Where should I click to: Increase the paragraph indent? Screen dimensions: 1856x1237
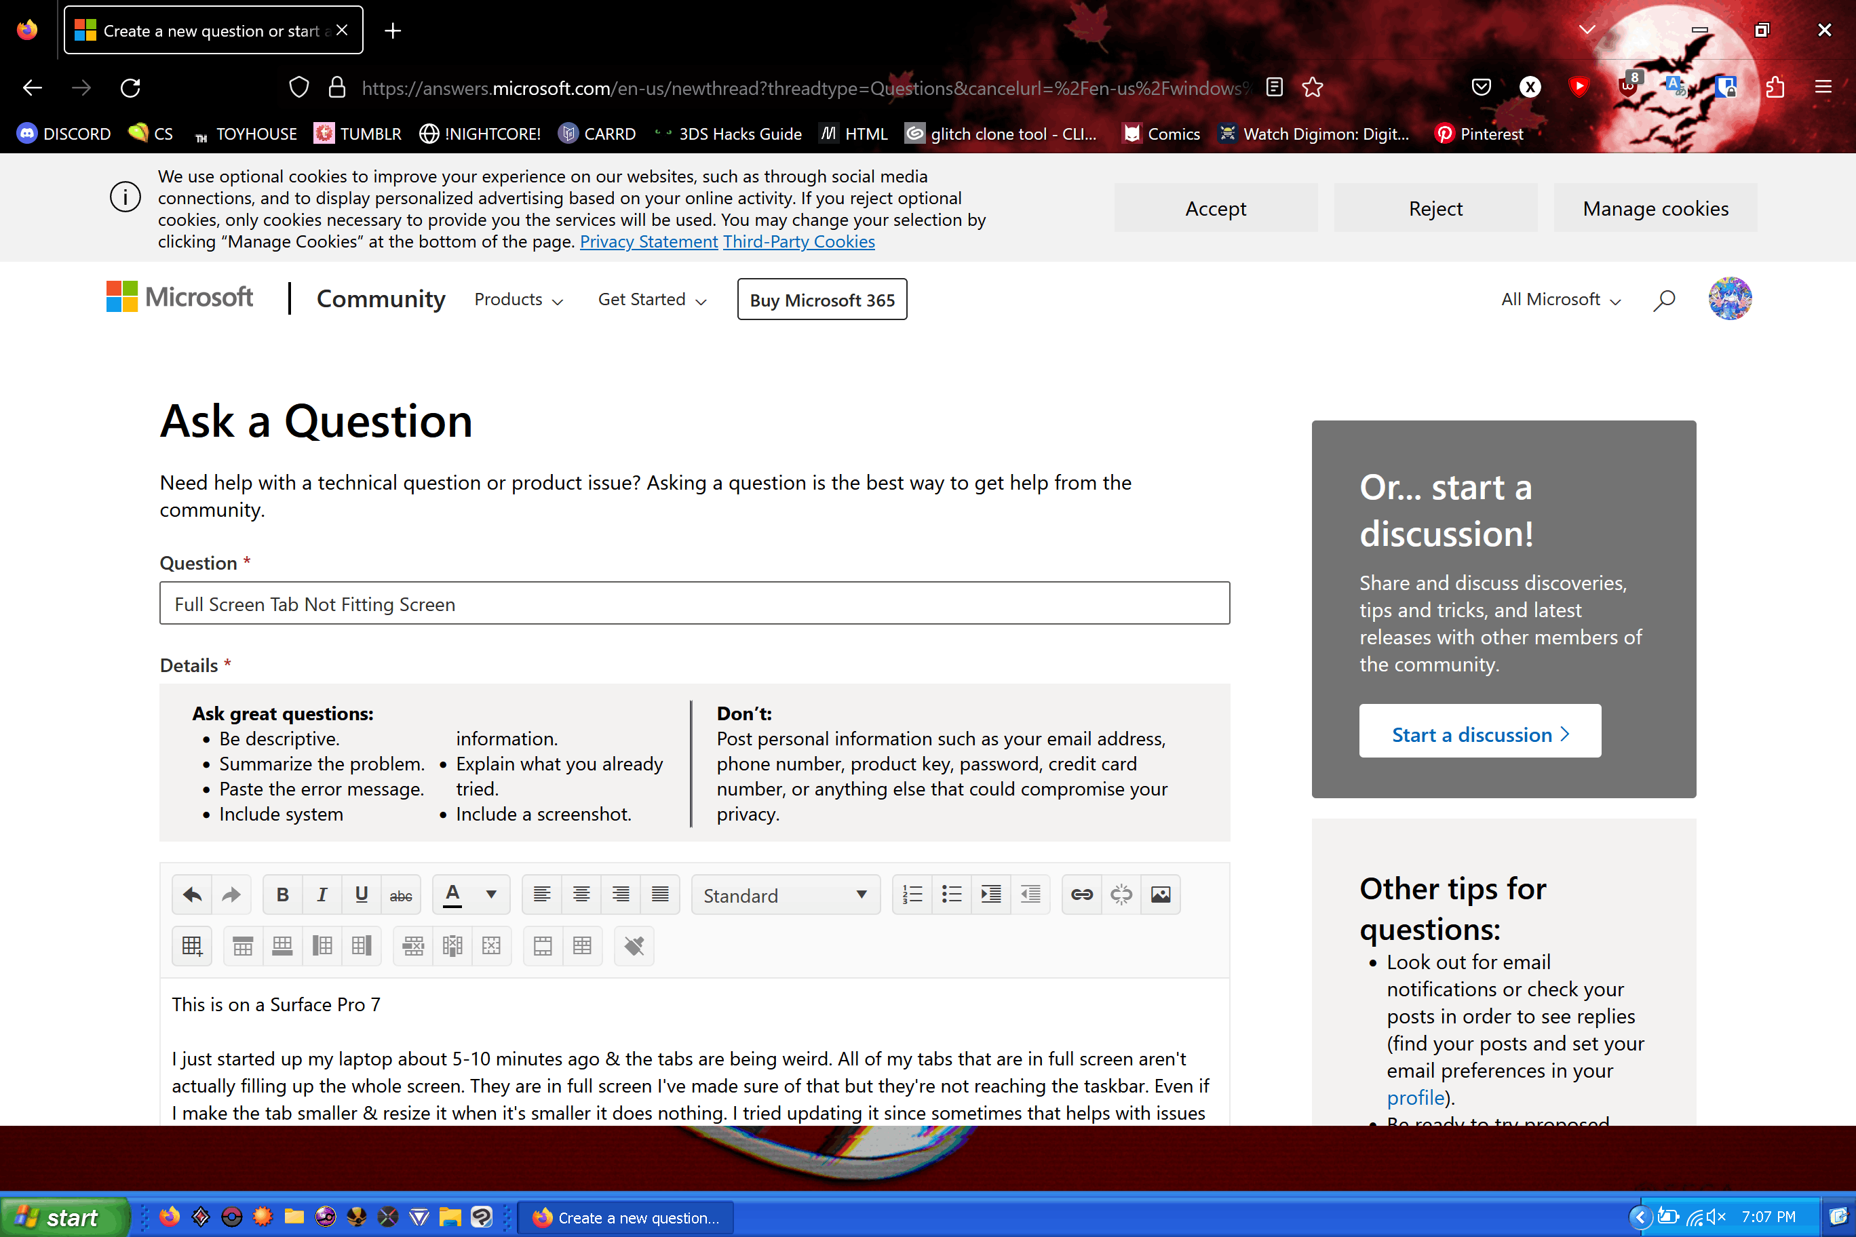coord(991,894)
